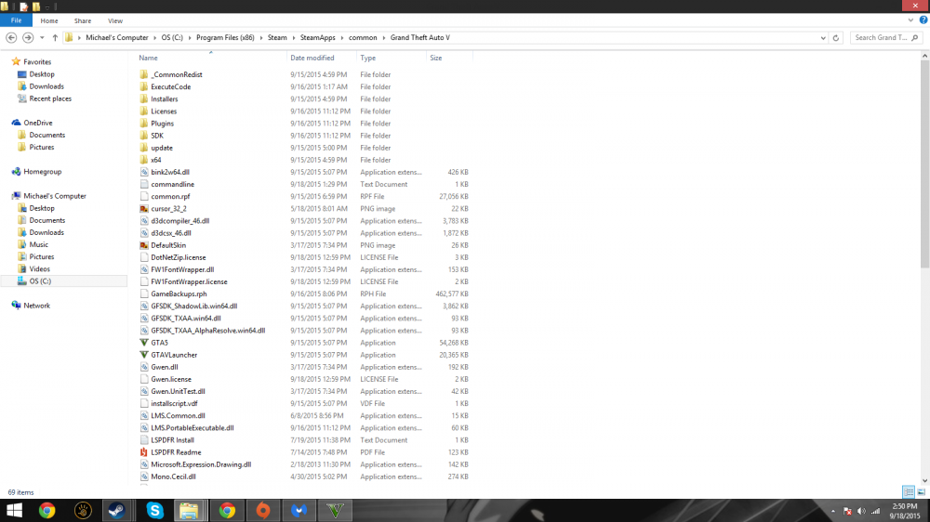Image resolution: width=930 pixels, height=522 pixels.
Task: Select Mono.Cecil.dll file
Action: point(173,476)
